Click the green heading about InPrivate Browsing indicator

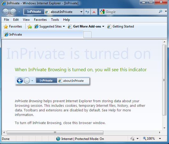click(x=81, y=70)
